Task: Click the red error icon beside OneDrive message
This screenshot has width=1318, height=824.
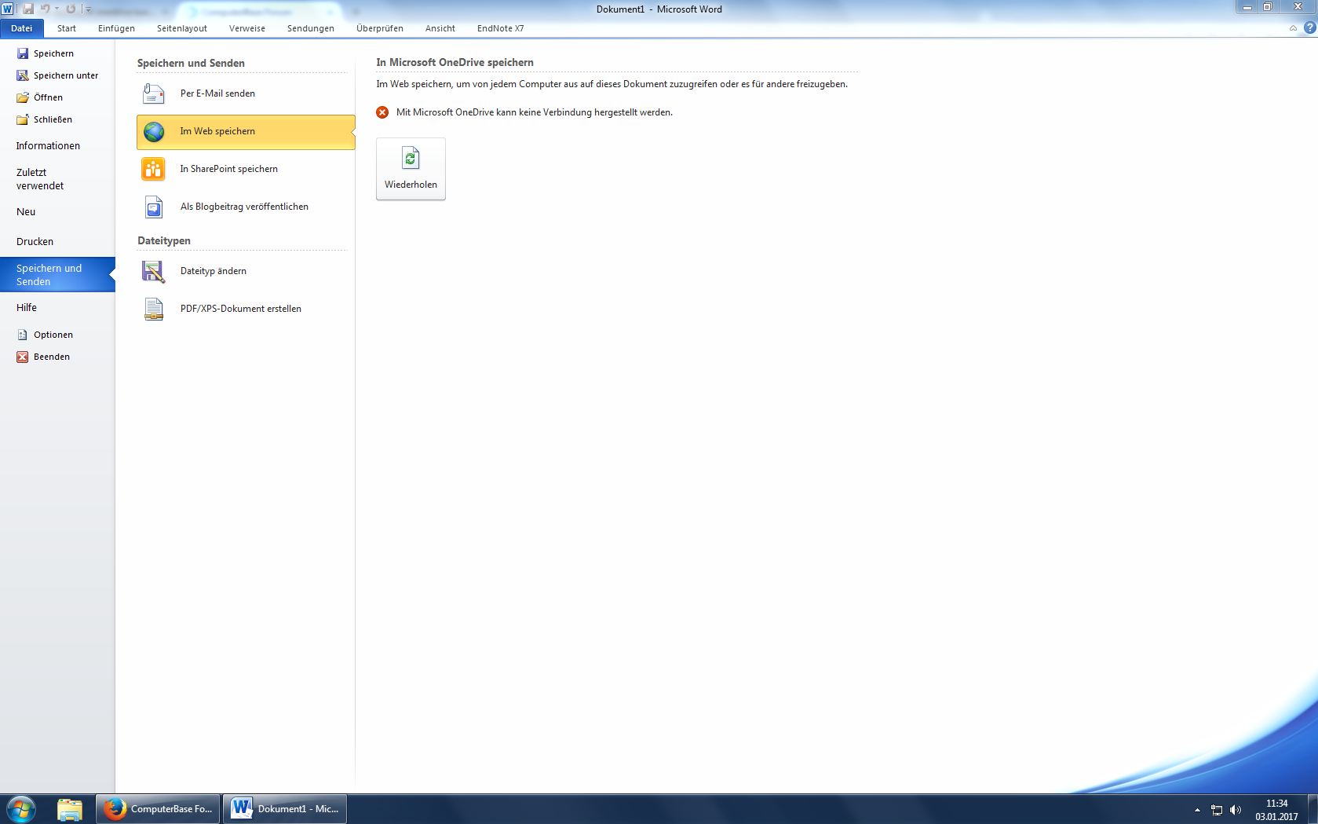Action: (x=382, y=112)
